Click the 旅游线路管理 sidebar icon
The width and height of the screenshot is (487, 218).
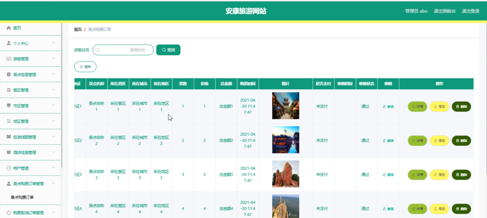pos(9,137)
